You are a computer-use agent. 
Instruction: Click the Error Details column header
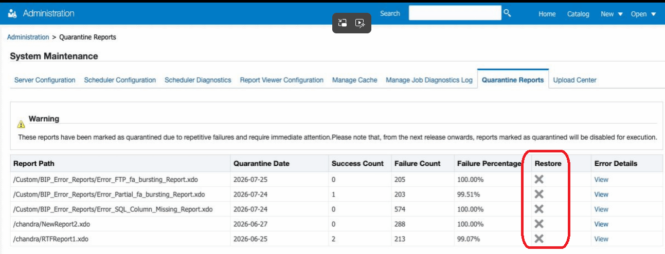coord(616,164)
